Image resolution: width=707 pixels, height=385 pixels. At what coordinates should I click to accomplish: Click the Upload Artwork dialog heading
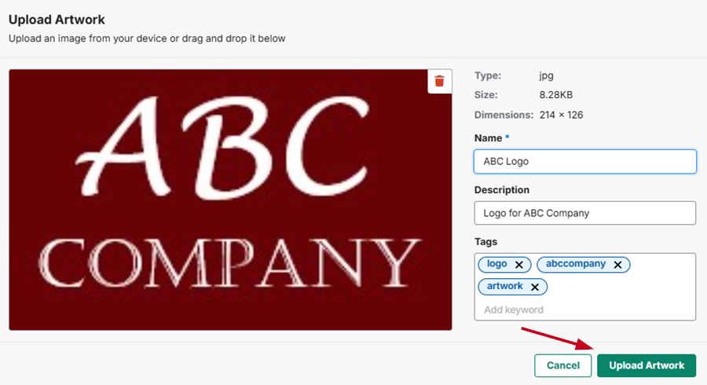57,19
